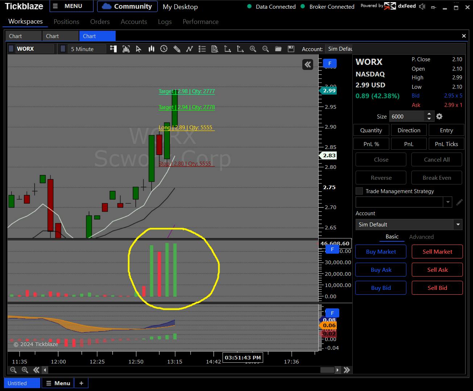This screenshot has height=391, width=473.
Task: Edit the trade management strategy pencil icon
Action: [459, 202]
